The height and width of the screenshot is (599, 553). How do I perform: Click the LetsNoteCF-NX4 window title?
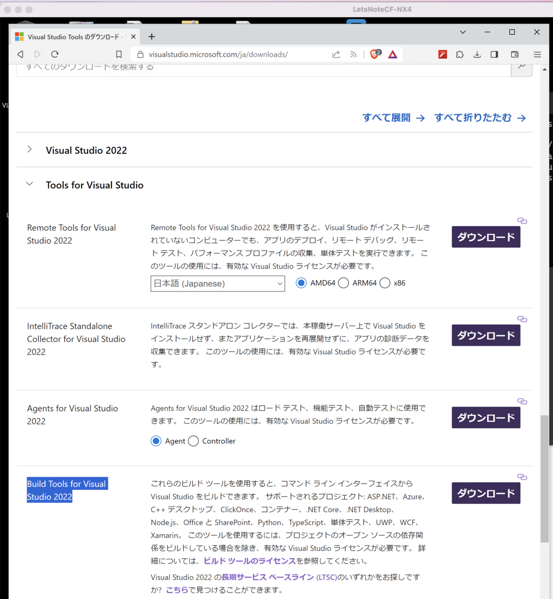(x=382, y=9)
